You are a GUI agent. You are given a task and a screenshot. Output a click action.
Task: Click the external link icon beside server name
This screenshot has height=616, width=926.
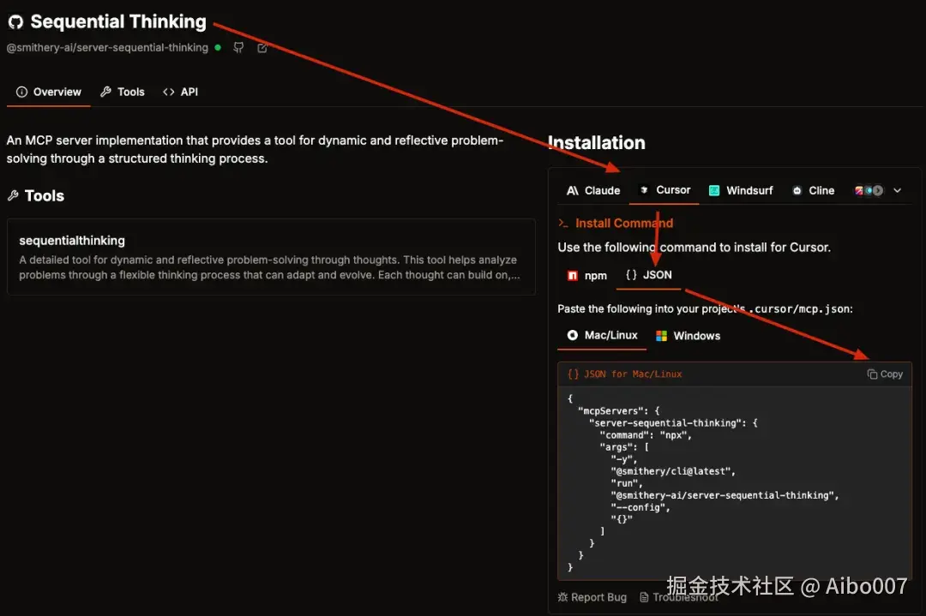[x=262, y=48]
